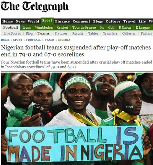This screenshot has height=165, width=153.
Task: Select the Football sub-tab
Action: (11, 28)
